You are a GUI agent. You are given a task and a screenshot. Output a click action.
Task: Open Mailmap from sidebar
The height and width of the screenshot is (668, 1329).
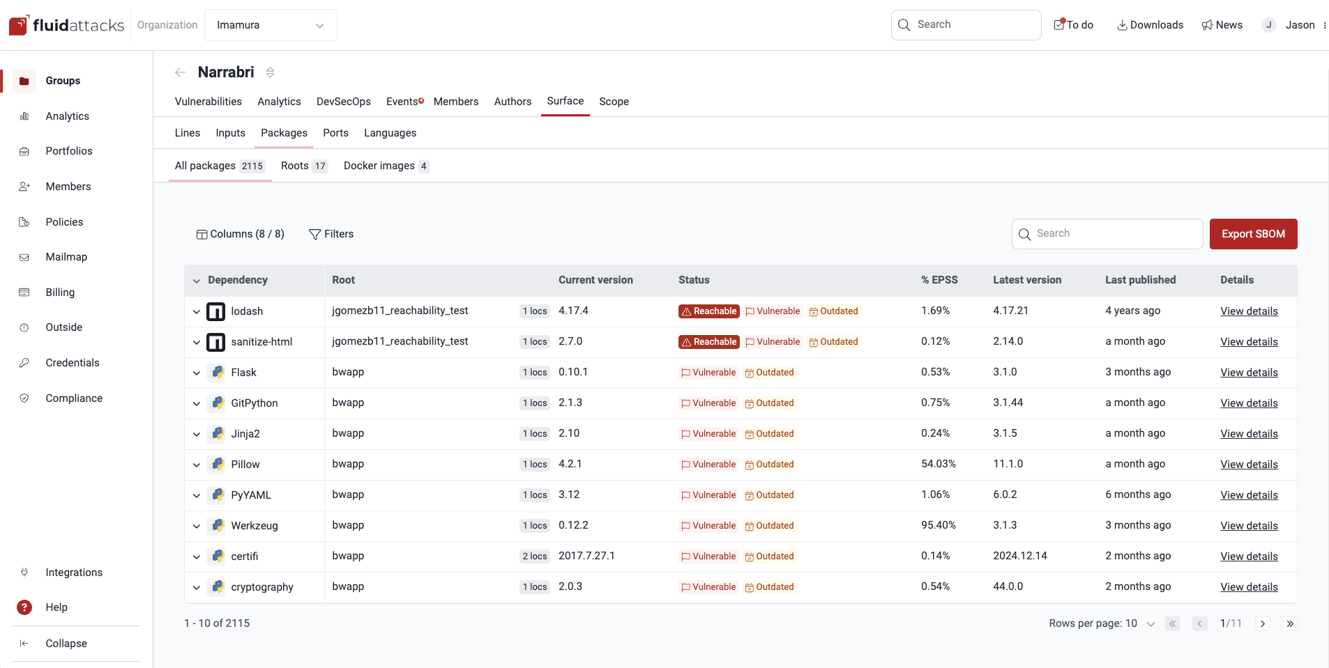coord(66,257)
